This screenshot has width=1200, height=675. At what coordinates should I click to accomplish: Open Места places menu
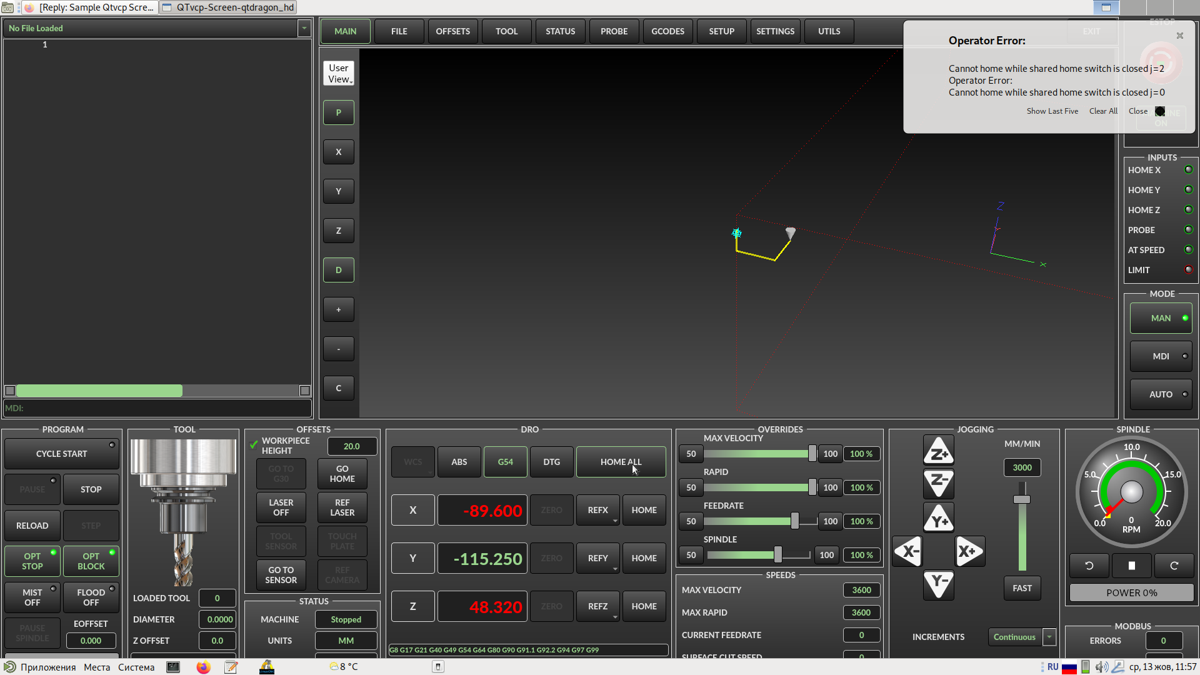point(97,667)
